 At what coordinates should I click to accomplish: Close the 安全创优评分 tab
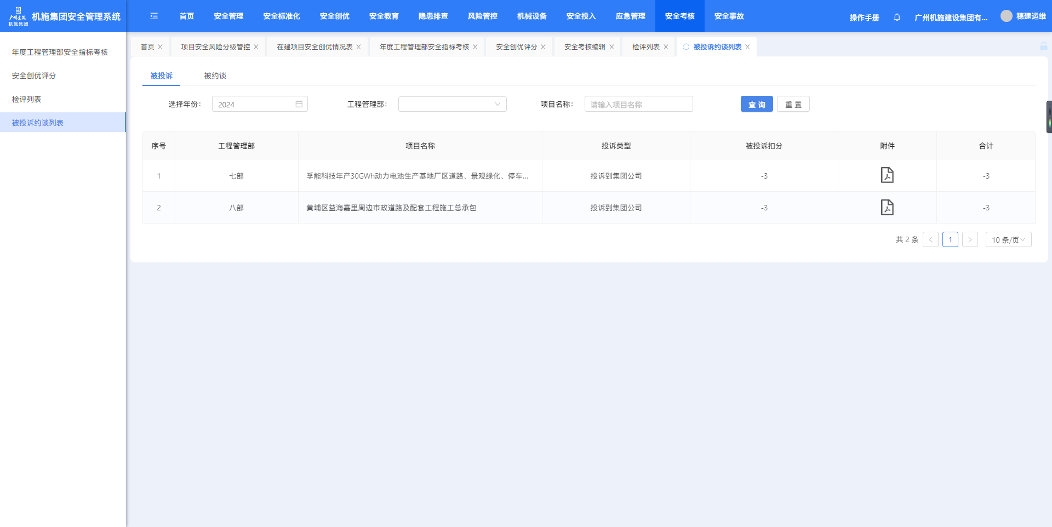point(543,47)
